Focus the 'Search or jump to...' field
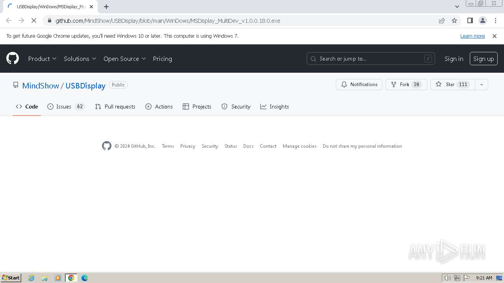The height and width of the screenshot is (283, 504). (371, 59)
